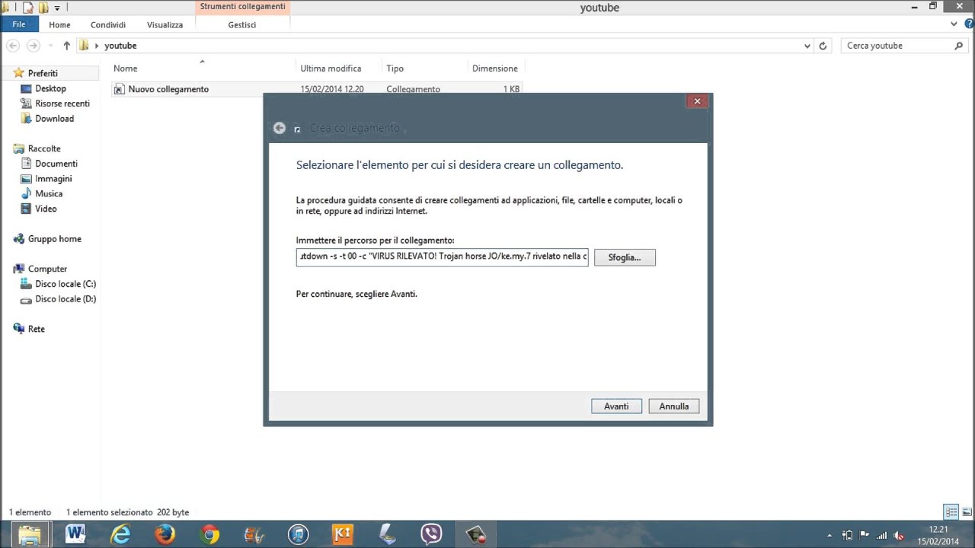Select Computer in the navigation pane
Screen dimensions: 975x548
[47, 269]
